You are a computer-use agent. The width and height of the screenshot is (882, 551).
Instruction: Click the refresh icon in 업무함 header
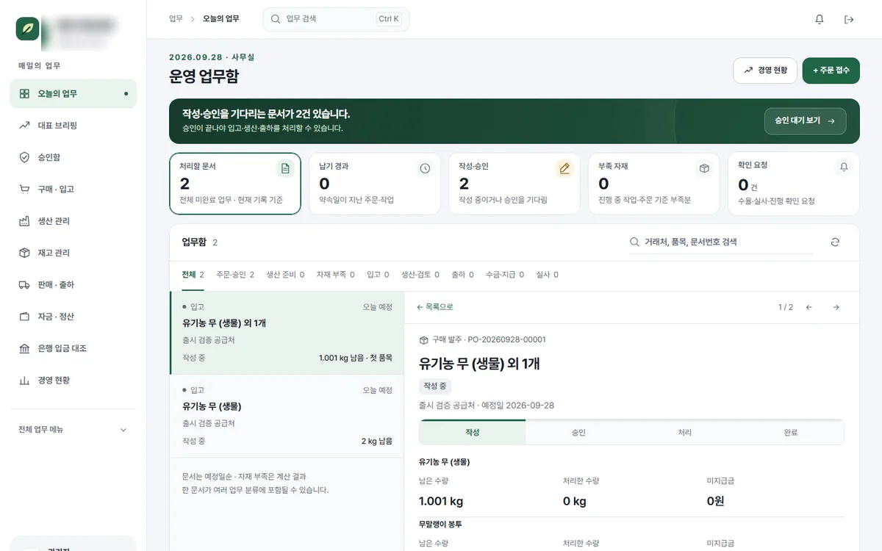tap(835, 242)
